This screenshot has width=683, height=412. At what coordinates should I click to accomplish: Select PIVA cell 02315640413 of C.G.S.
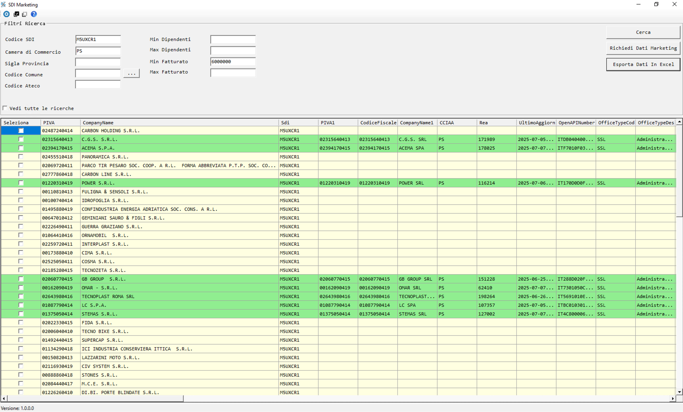(x=60, y=139)
